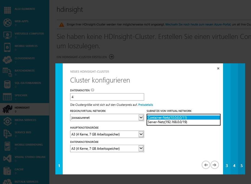Click the Clouddienste cloud icon
This screenshot has height=184, width=251.
pyautogui.click(x=7, y=58)
